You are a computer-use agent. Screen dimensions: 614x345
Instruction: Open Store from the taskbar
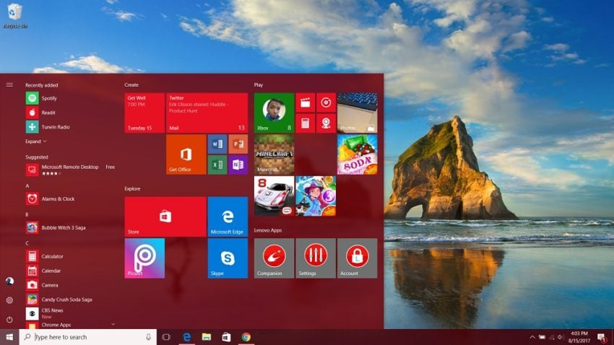226,337
